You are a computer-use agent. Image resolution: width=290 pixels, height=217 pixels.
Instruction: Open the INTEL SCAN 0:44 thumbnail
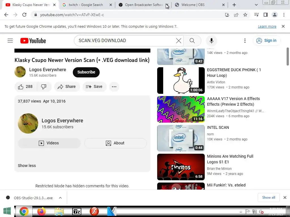click(181, 138)
